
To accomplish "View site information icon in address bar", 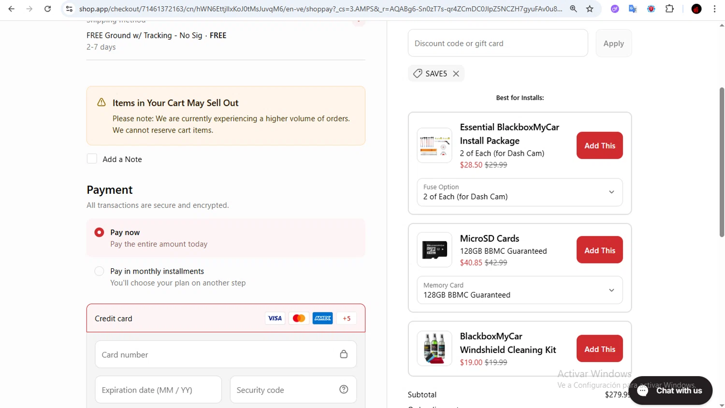I will pyautogui.click(x=69, y=9).
